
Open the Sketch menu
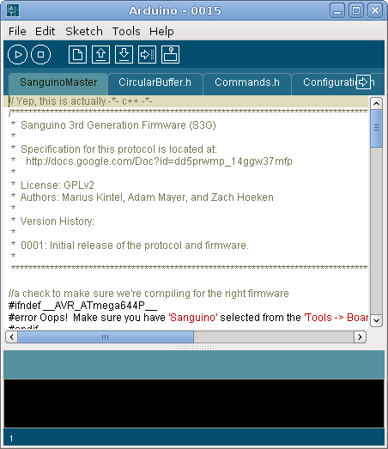point(84,31)
